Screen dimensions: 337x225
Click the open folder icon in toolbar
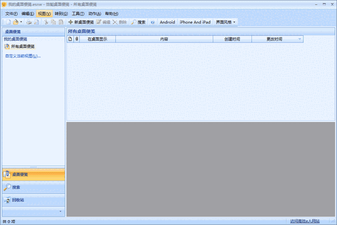click(16, 22)
